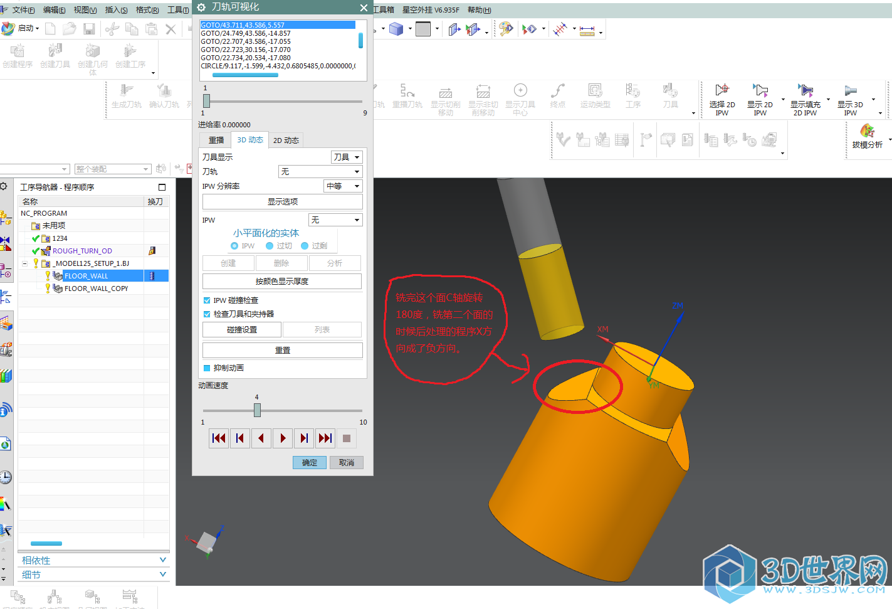The height and width of the screenshot is (609, 892).
Task: Click the measure distance ruler icon
Action: tap(587, 29)
